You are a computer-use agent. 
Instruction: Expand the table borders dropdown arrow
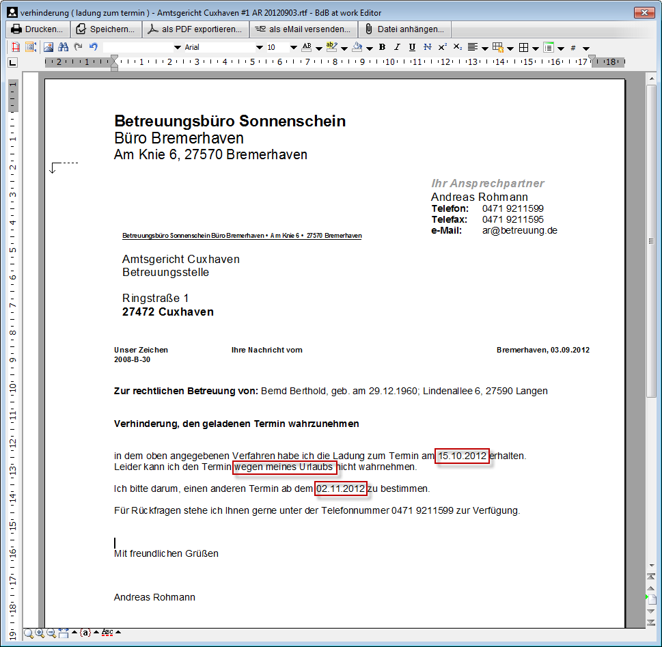tap(536, 48)
